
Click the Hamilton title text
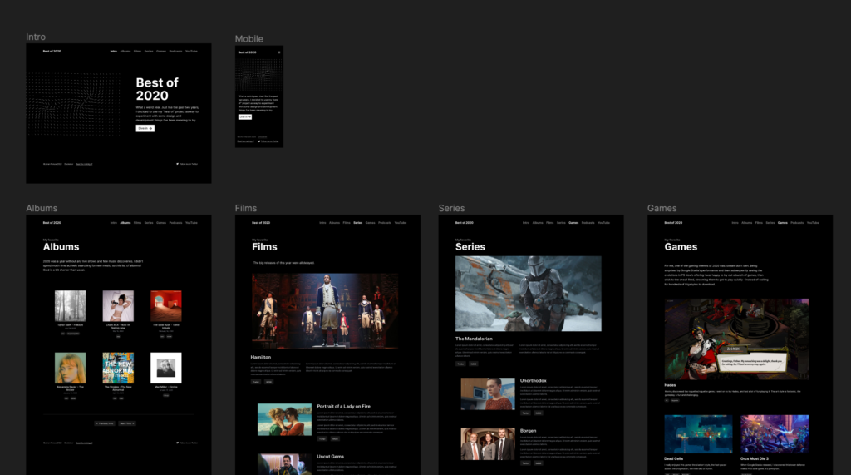260,357
